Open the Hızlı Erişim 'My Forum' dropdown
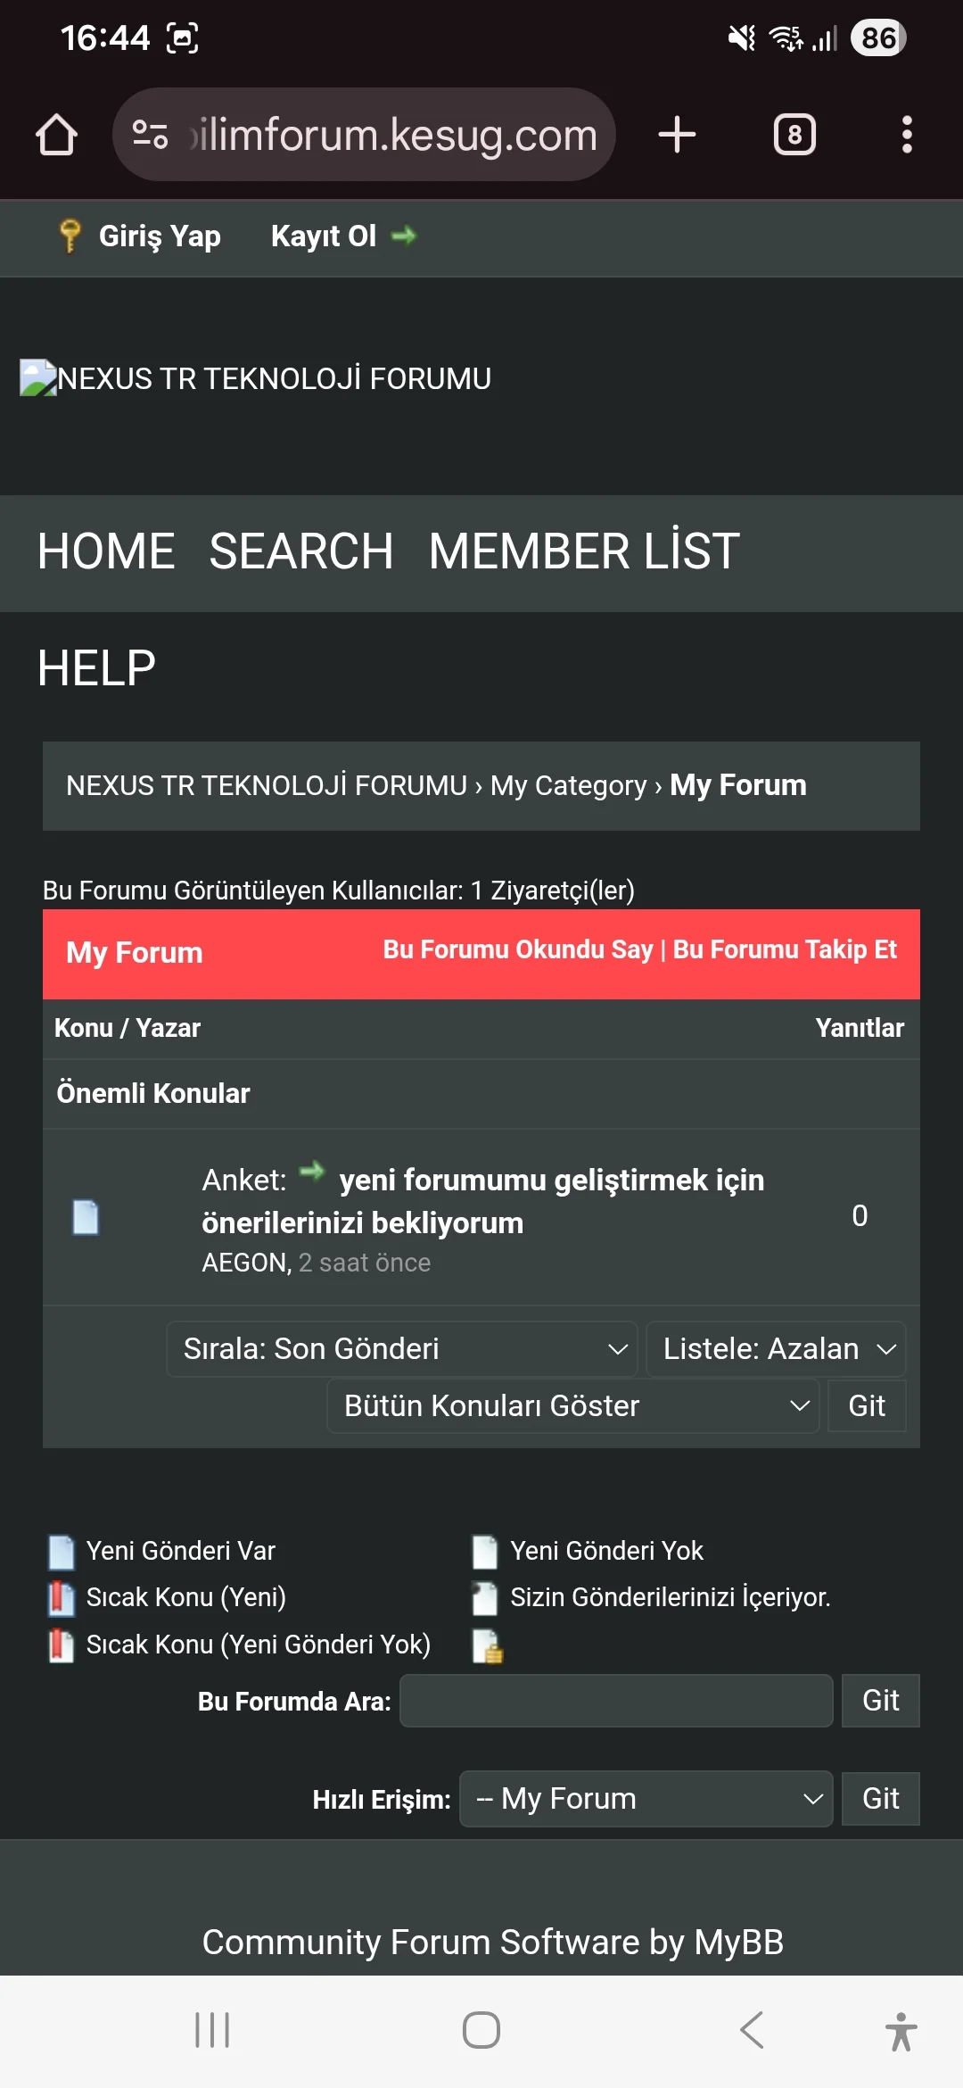 coord(646,1799)
